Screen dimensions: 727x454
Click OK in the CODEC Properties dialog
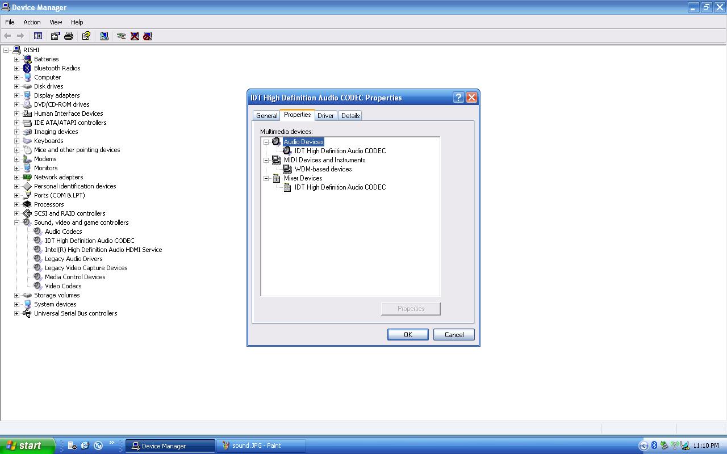(408, 335)
